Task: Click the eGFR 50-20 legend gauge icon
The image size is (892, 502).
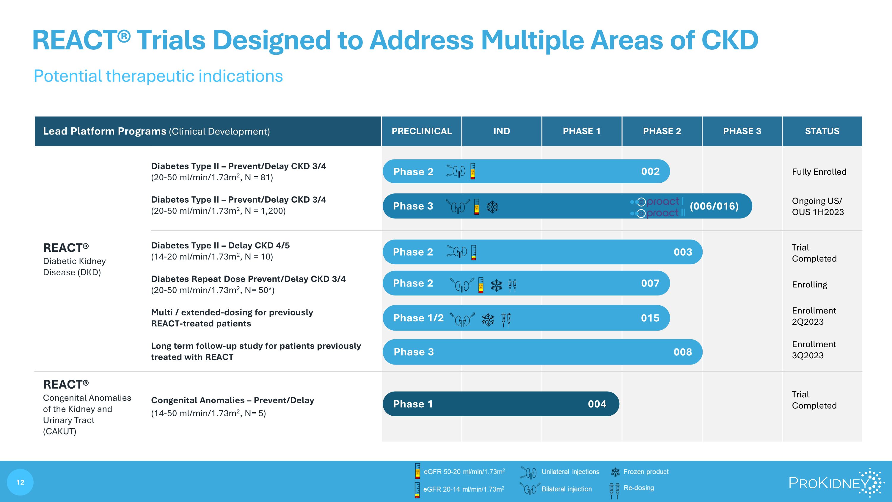Action: point(418,471)
